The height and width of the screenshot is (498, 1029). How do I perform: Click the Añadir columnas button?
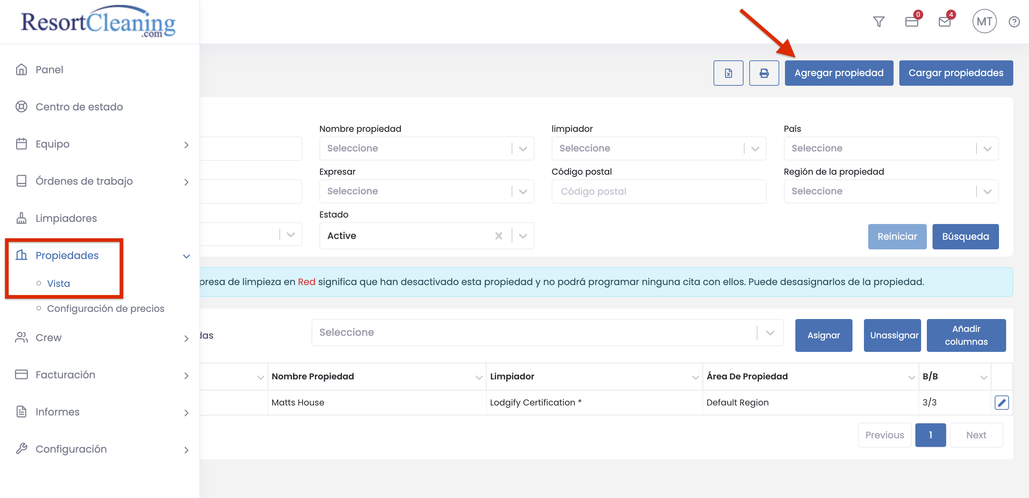(x=965, y=335)
